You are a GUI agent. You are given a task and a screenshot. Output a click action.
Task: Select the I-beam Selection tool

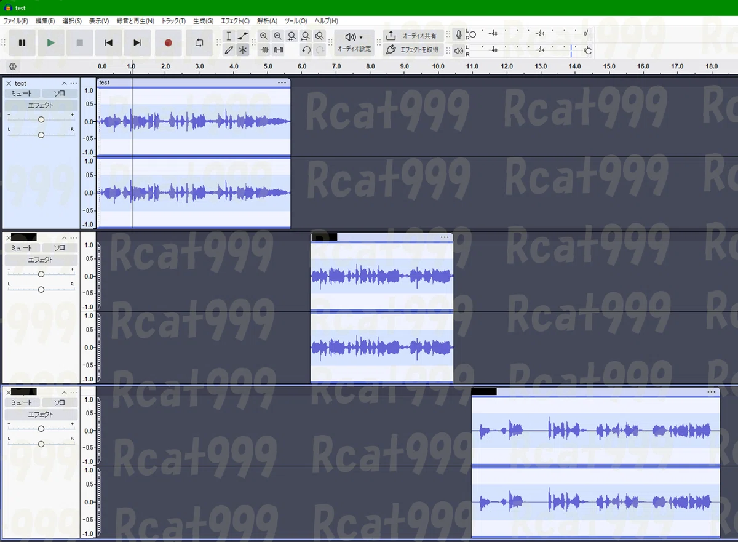click(229, 36)
